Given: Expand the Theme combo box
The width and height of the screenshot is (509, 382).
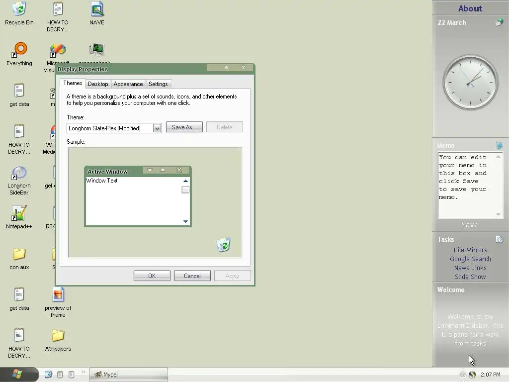Looking at the screenshot, I should [157, 128].
